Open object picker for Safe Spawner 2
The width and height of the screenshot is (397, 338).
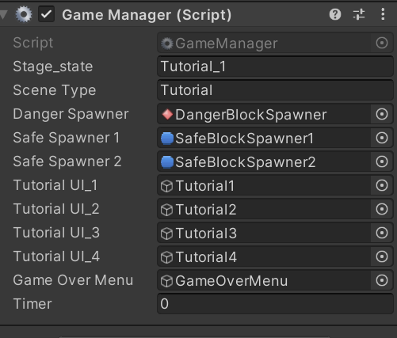(x=382, y=161)
